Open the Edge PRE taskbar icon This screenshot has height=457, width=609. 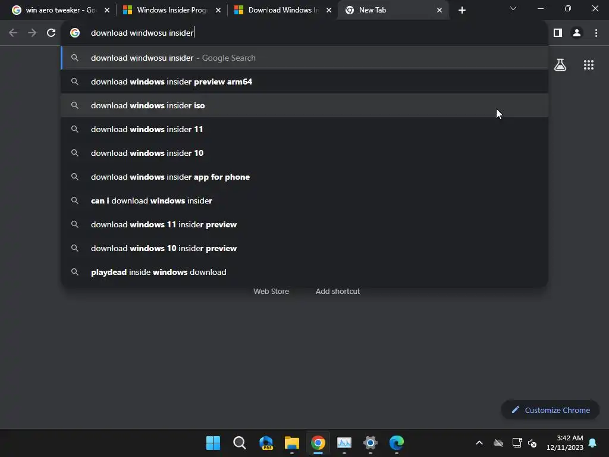266,443
